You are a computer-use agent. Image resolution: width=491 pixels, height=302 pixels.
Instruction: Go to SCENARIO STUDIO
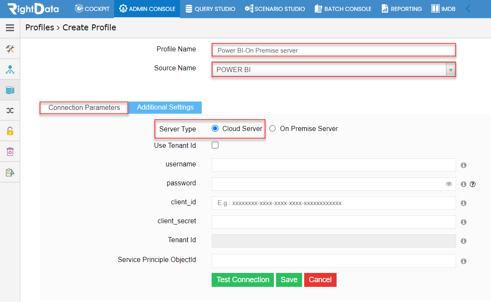pyautogui.click(x=275, y=9)
